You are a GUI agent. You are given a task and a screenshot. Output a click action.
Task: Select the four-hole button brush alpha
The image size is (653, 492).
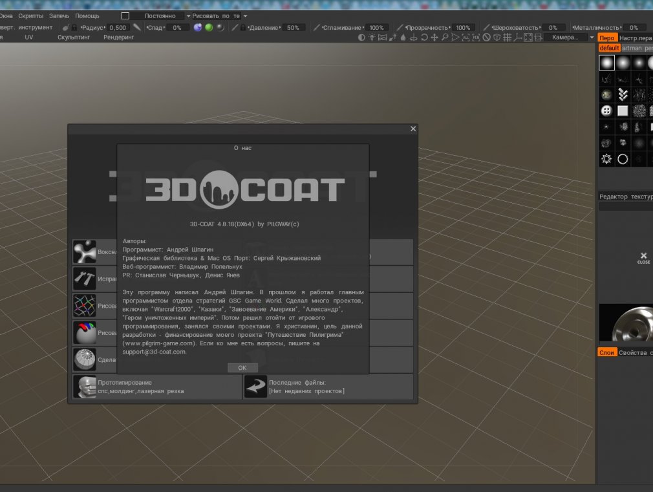click(x=607, y=111)
